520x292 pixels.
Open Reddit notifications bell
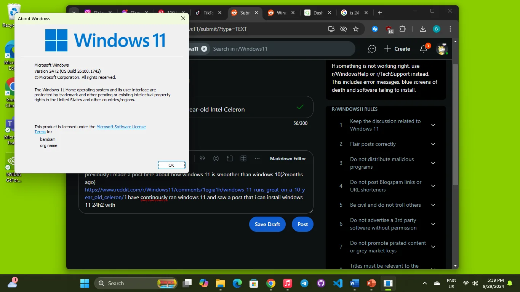point(424,49)
